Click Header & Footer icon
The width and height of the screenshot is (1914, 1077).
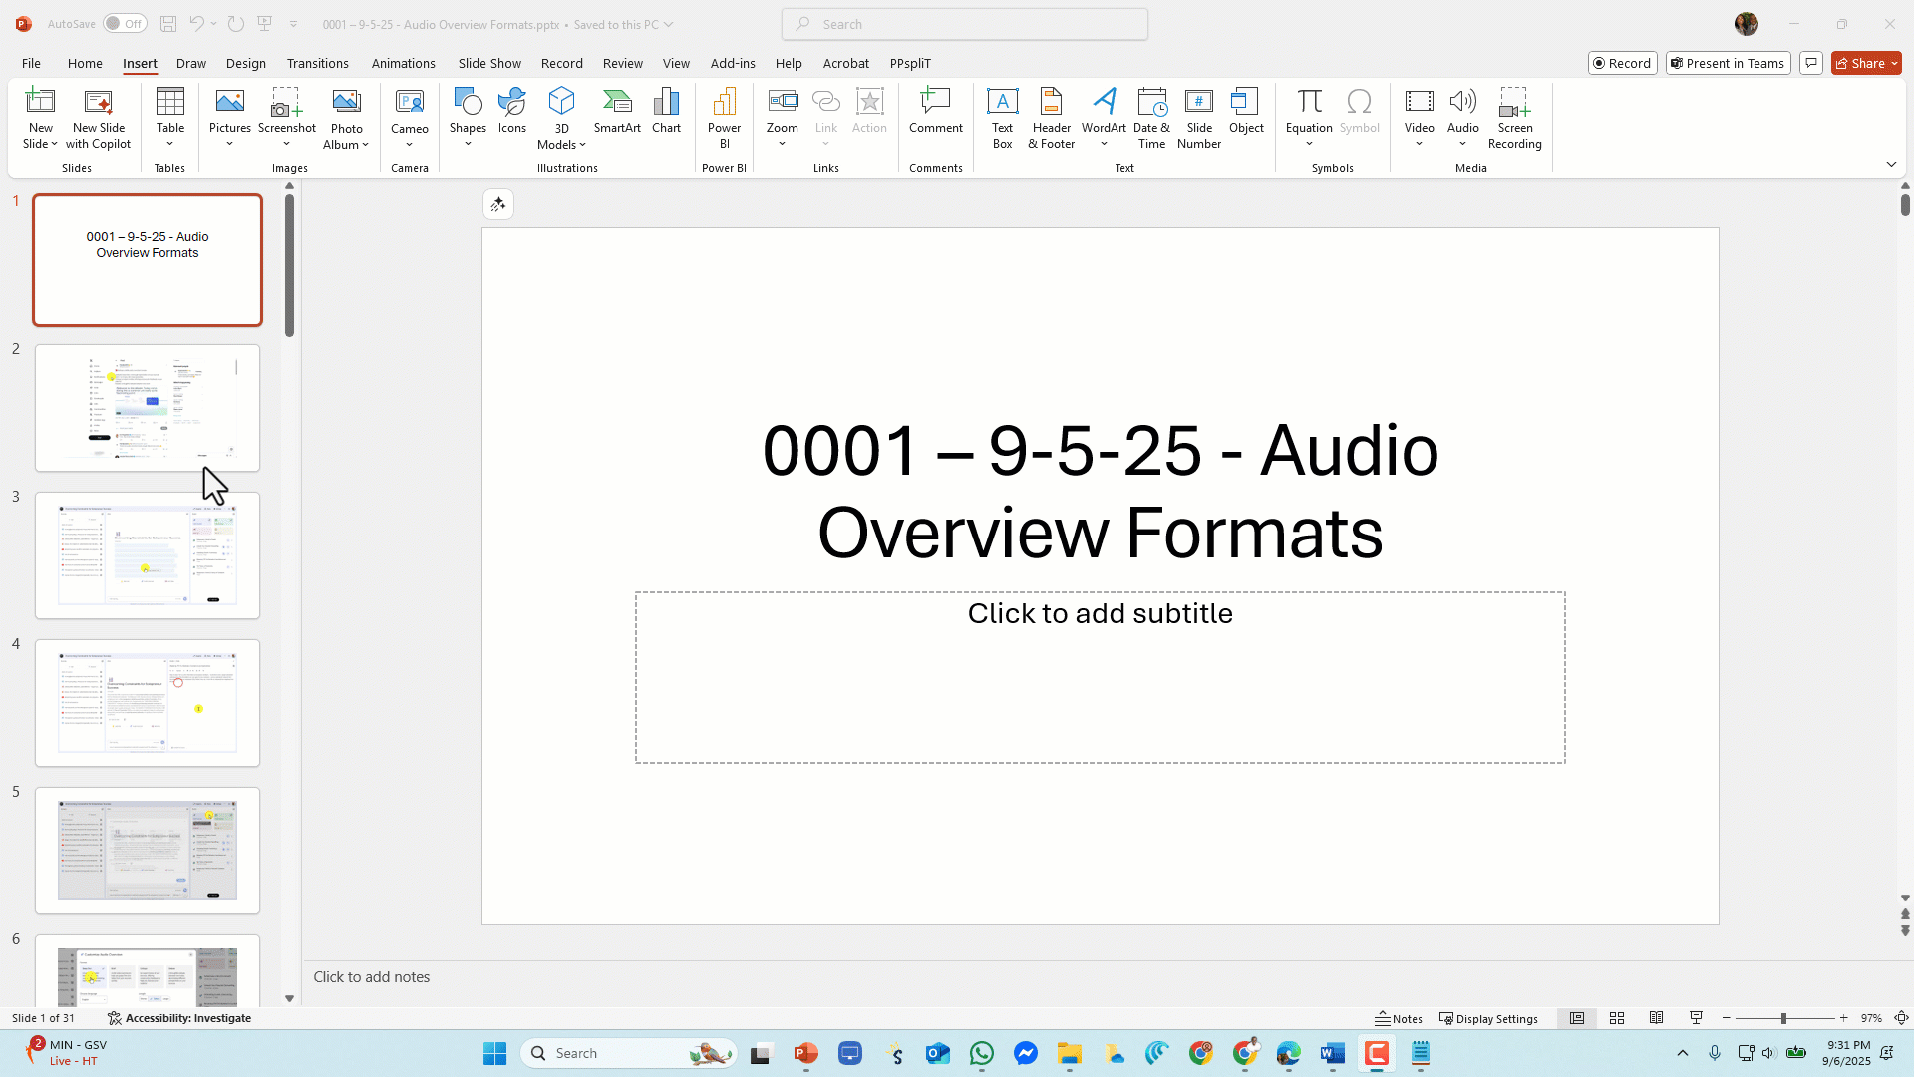(1051, 117)
